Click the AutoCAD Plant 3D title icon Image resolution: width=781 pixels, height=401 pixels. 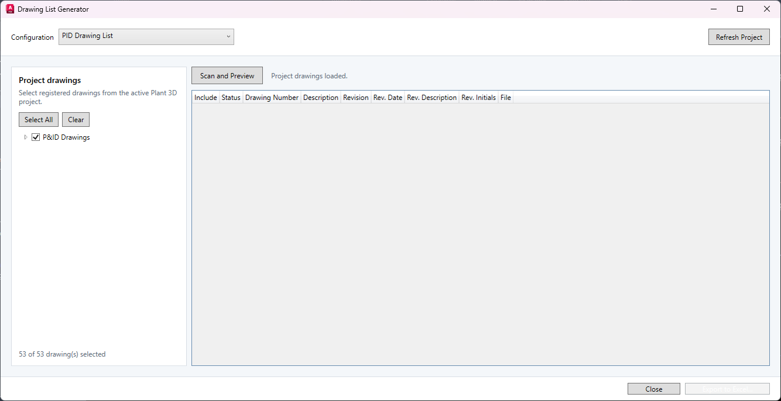(x=10, y=9)
